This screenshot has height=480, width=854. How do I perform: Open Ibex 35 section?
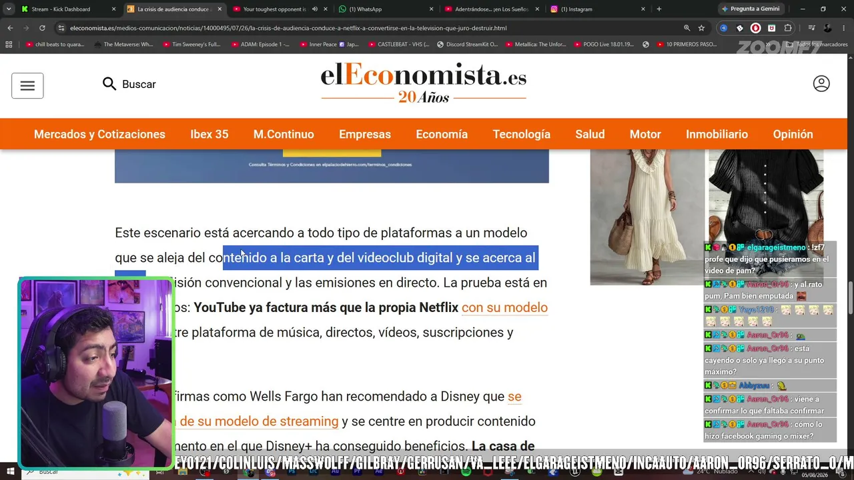[x=209, y=134]
